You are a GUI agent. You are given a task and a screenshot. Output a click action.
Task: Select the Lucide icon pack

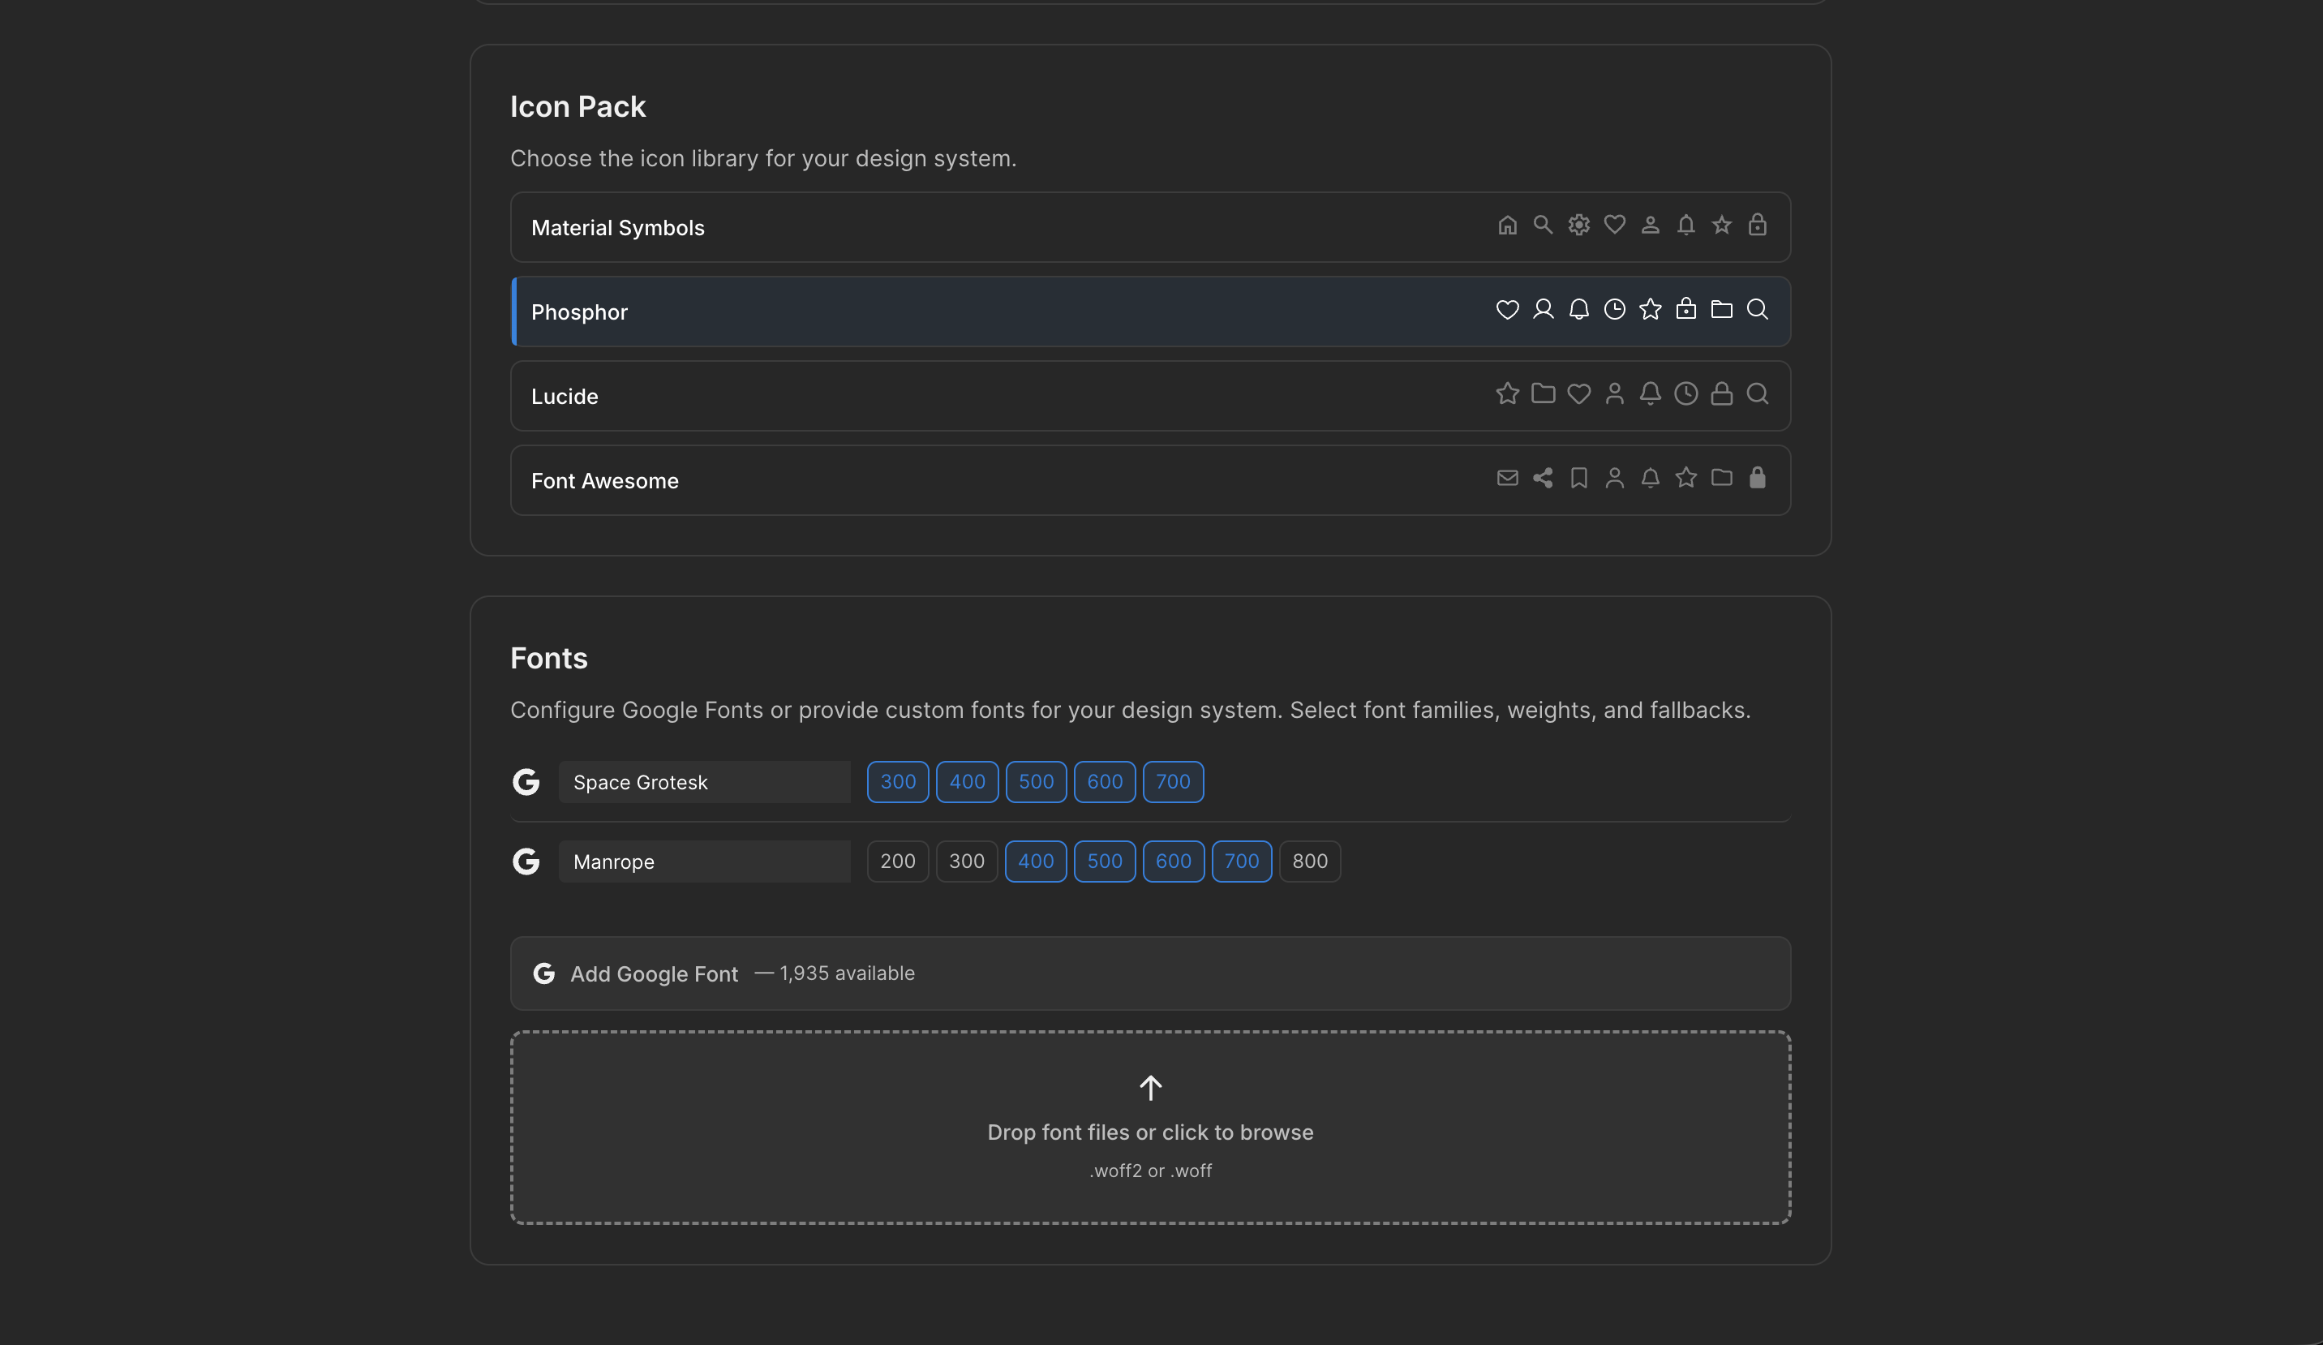tap(1014, 396)
